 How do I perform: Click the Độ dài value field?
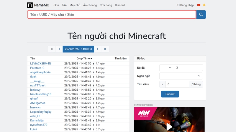click(x=188, y=68)
